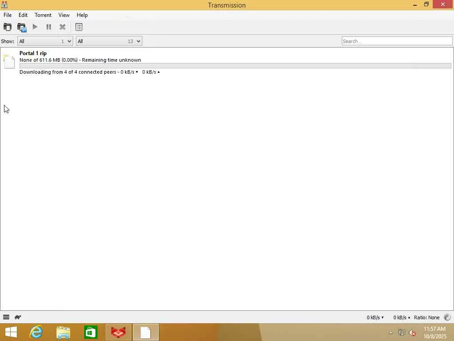
Task: Open the Windows Start button
Action: pyautogui.click(x=11, y=332)
